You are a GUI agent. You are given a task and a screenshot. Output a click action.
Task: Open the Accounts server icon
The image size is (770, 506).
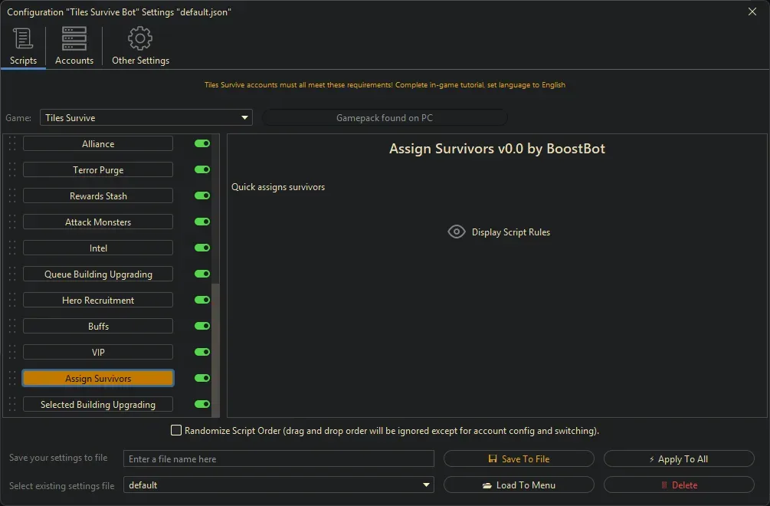click(x=74, y=38)
